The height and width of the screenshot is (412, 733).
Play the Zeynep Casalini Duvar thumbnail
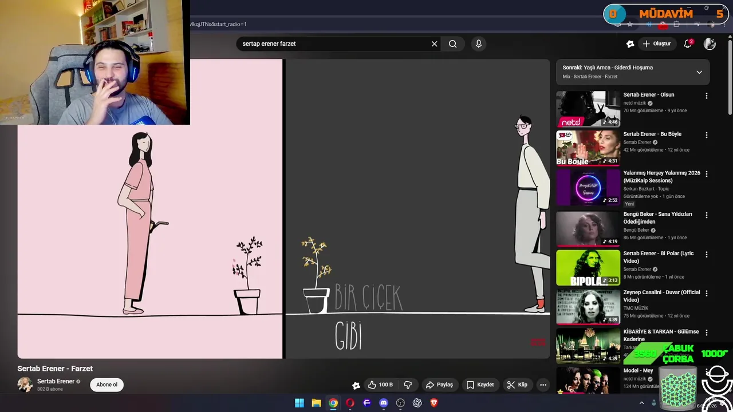[x=588, y=307]
